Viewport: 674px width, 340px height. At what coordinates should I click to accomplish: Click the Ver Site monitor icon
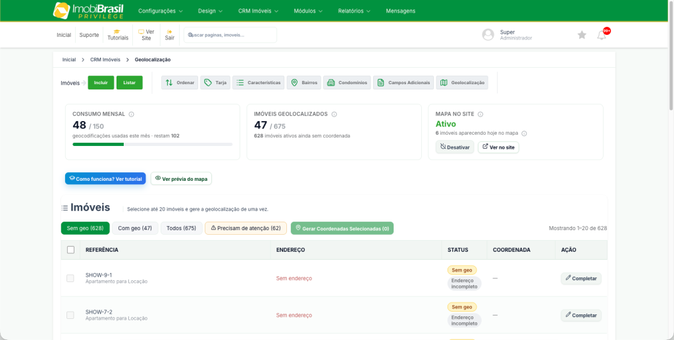tap(141, 32)
